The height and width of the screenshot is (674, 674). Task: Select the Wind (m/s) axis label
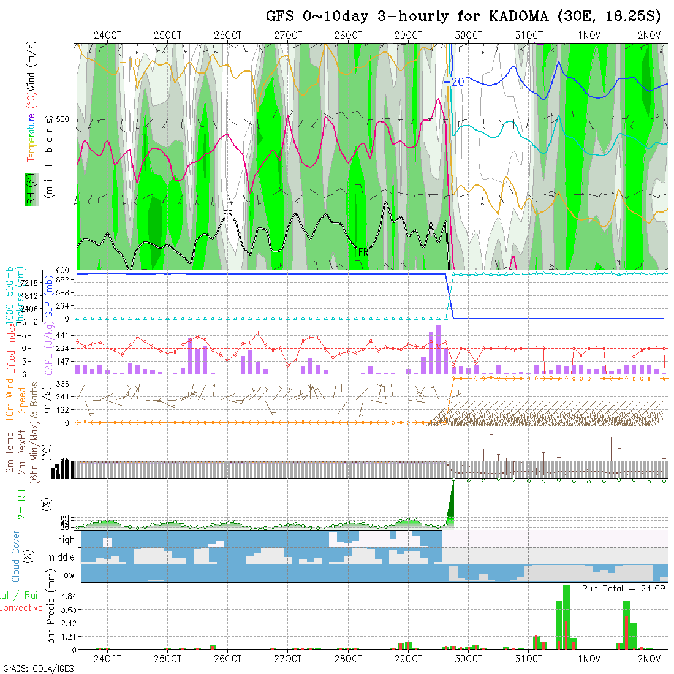[31, 66]
